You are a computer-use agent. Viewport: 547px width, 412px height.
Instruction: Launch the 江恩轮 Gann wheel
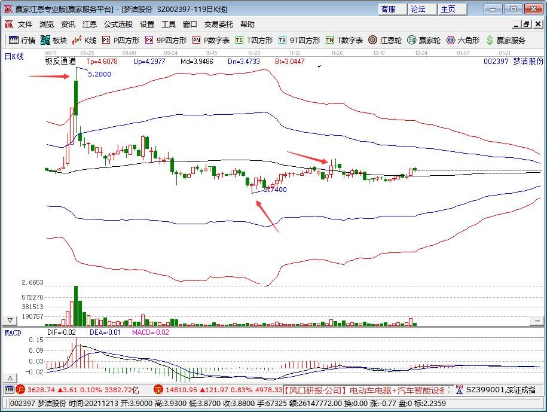(385, 41)
